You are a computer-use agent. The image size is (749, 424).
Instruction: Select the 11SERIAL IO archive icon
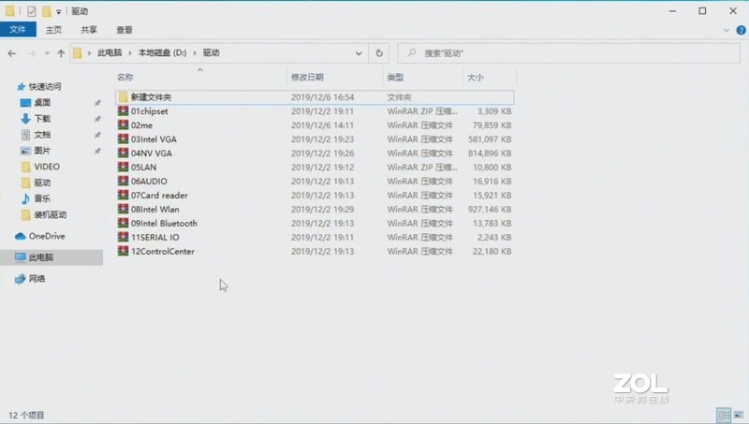click(x=124, y=237)
